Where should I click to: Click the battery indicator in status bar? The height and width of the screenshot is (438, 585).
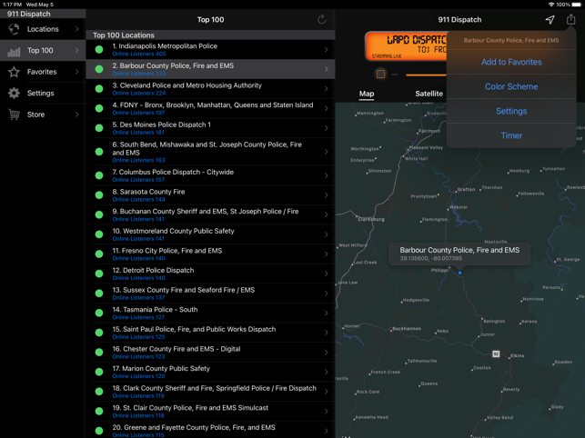pyautogui.click(x=577, y=5)
